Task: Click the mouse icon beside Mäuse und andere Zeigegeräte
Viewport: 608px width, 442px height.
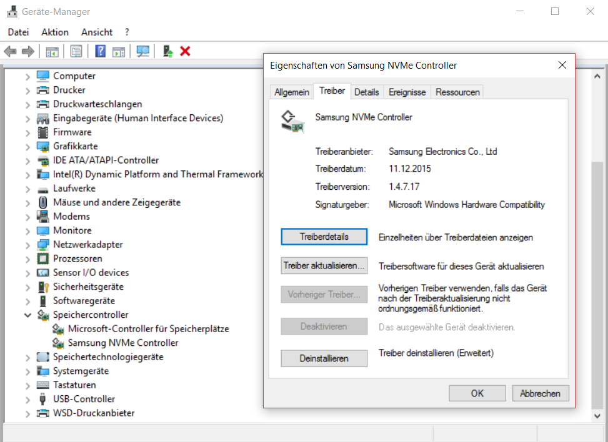Action: [x=43, y=202]
